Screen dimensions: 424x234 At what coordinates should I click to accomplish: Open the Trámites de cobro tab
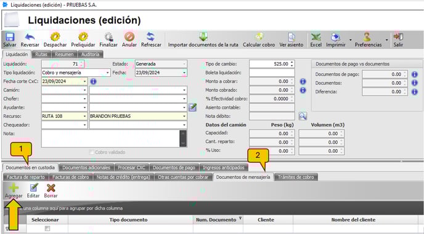pos(296,177)
